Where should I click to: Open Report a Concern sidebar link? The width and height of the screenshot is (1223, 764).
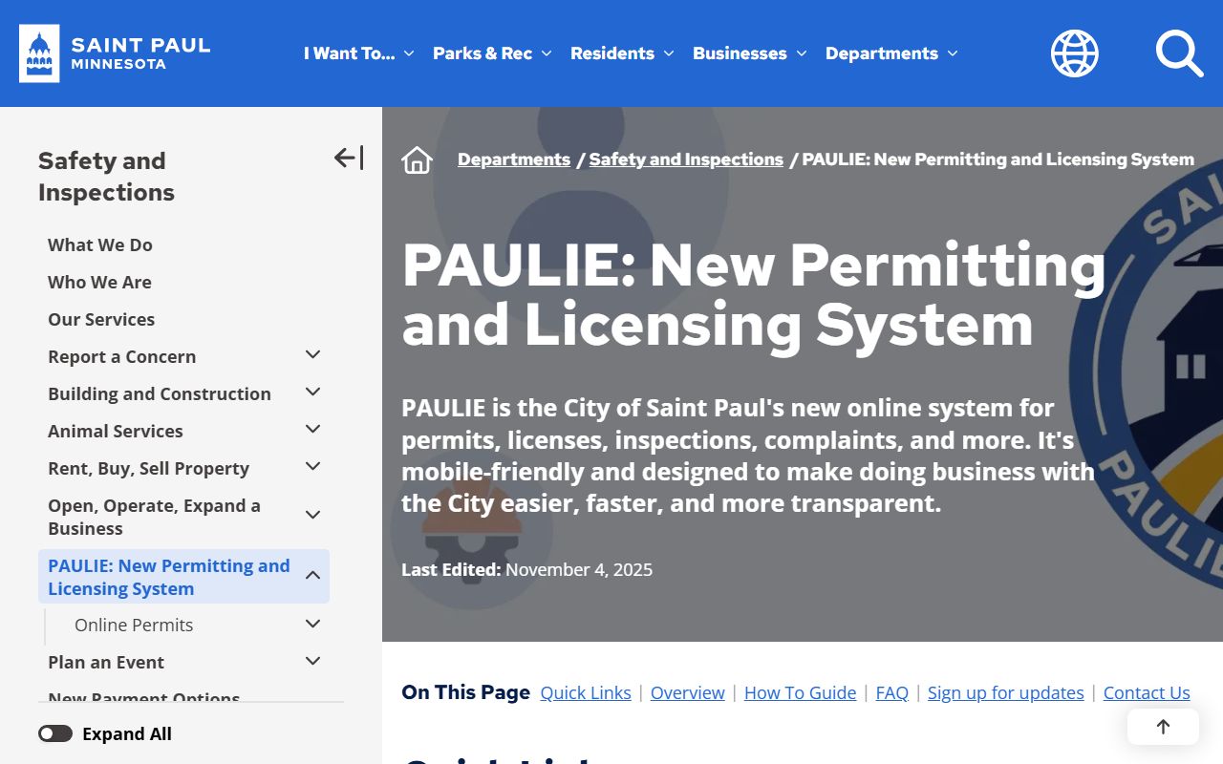point(122,356)
